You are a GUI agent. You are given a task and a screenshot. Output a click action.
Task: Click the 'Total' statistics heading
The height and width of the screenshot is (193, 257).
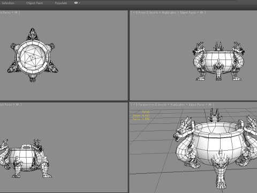146,112
